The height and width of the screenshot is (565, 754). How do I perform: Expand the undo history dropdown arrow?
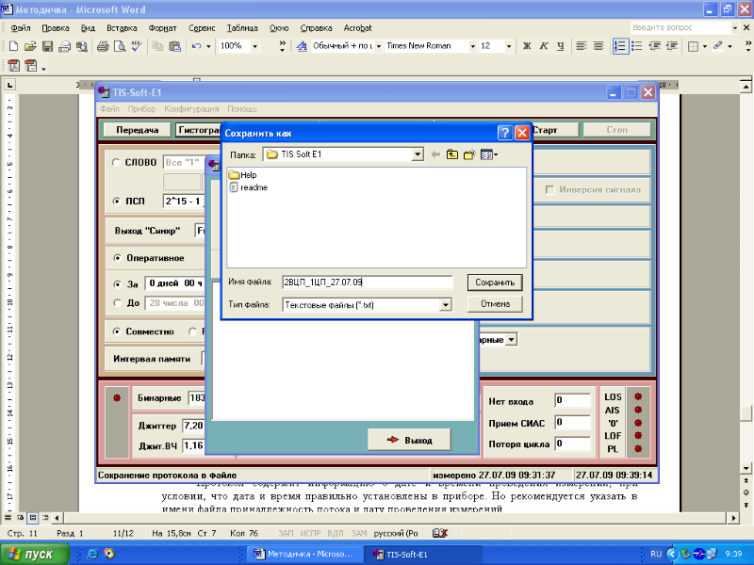click(208, 46)
